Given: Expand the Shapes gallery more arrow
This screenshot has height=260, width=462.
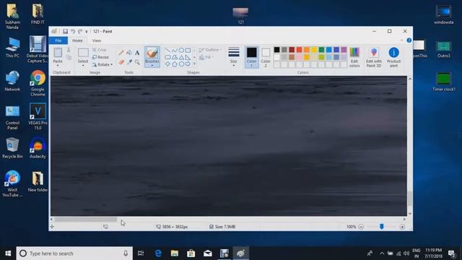Looking at the screenshot, I should (194, 64).
